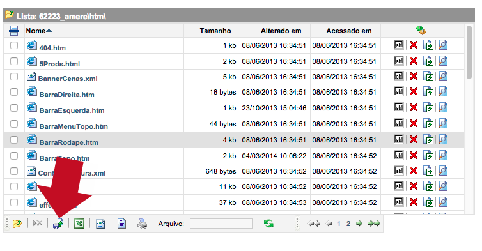Screen dimensions: 482x251
Task: Click the Alterado em column header
Action: point(281,31)
